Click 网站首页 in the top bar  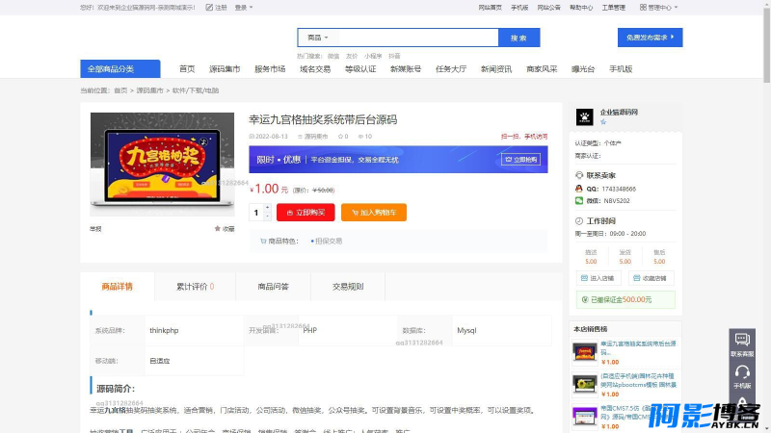tap(490, 8)
